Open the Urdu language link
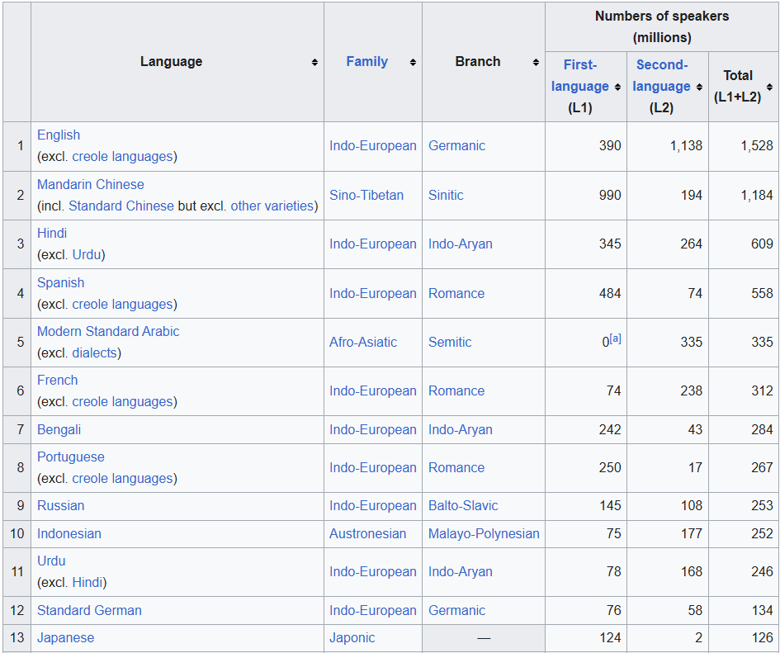This screenshot has width=780, height=653. [51, 561]
